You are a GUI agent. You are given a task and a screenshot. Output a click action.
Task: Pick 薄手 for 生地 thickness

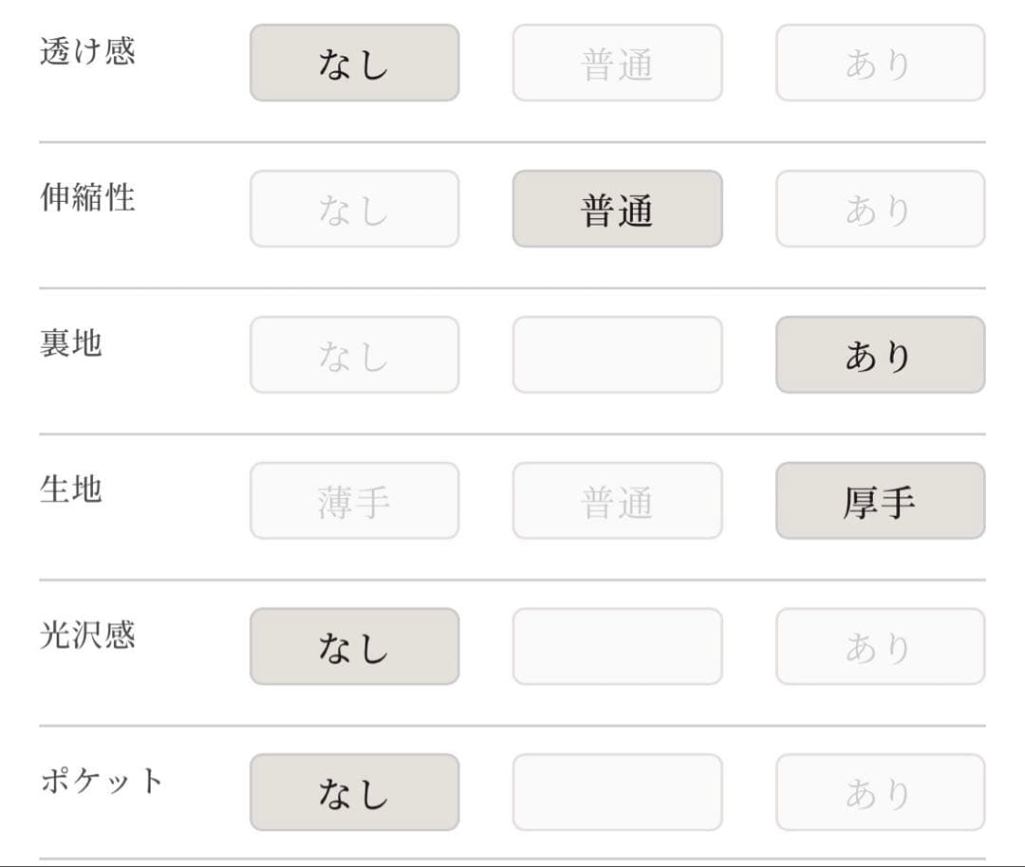pos(354,501)
